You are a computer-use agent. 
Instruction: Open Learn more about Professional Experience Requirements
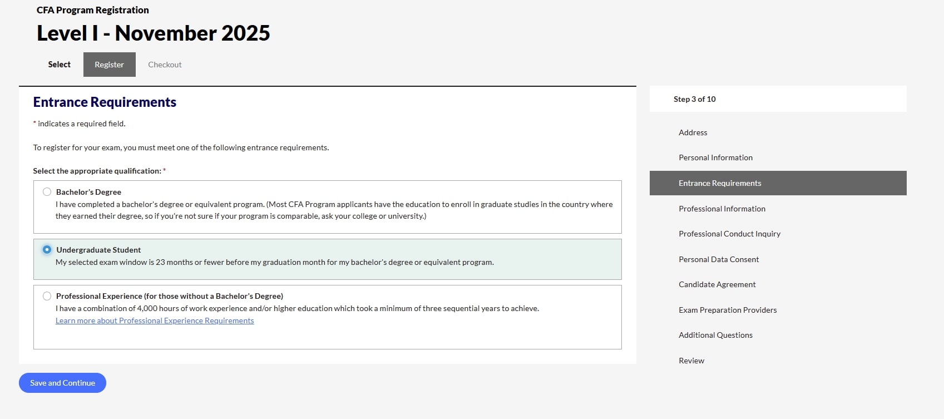point(155,321)
